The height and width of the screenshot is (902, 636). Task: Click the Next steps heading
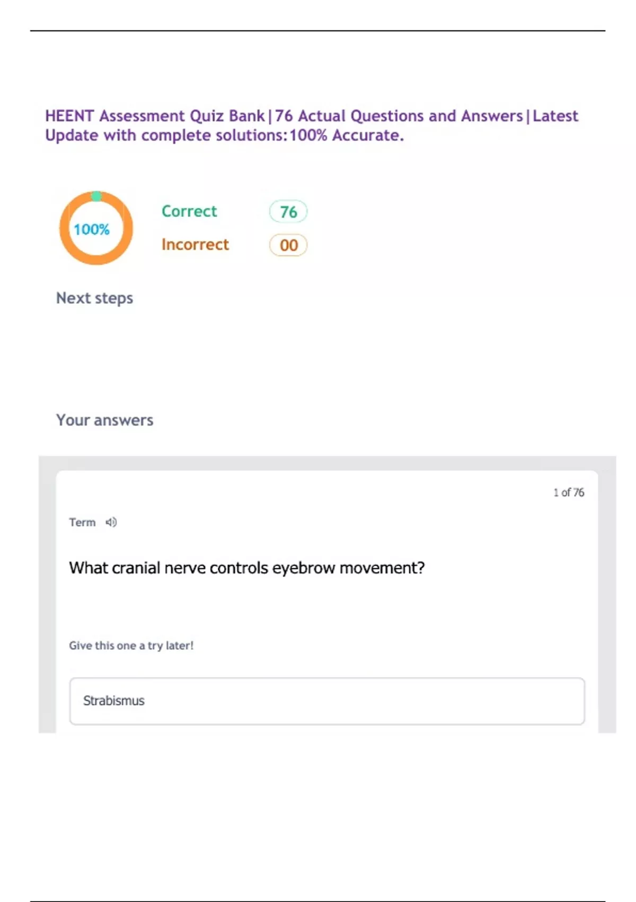pyautogui.click(x=94, y=298)
